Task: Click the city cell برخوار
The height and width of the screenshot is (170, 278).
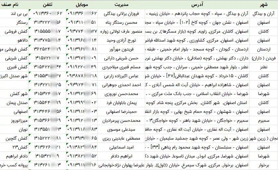Action: coord(264,165)
